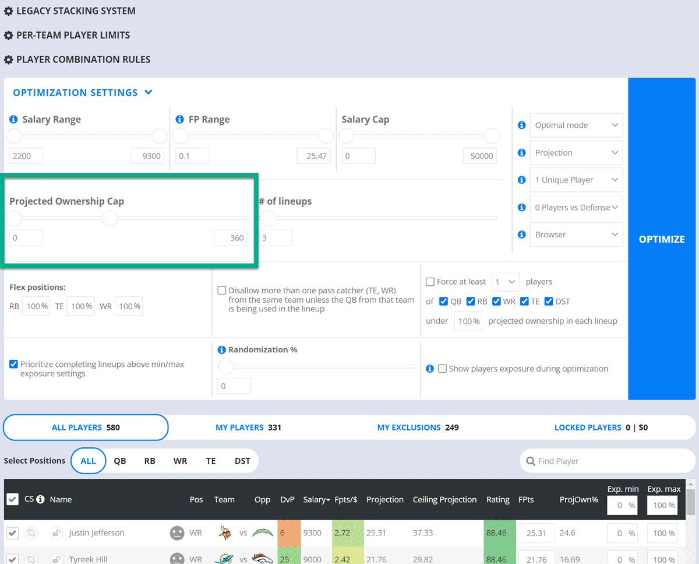Click the Randomization % info icon
This screenshot has width=699, height=564.
221,350
